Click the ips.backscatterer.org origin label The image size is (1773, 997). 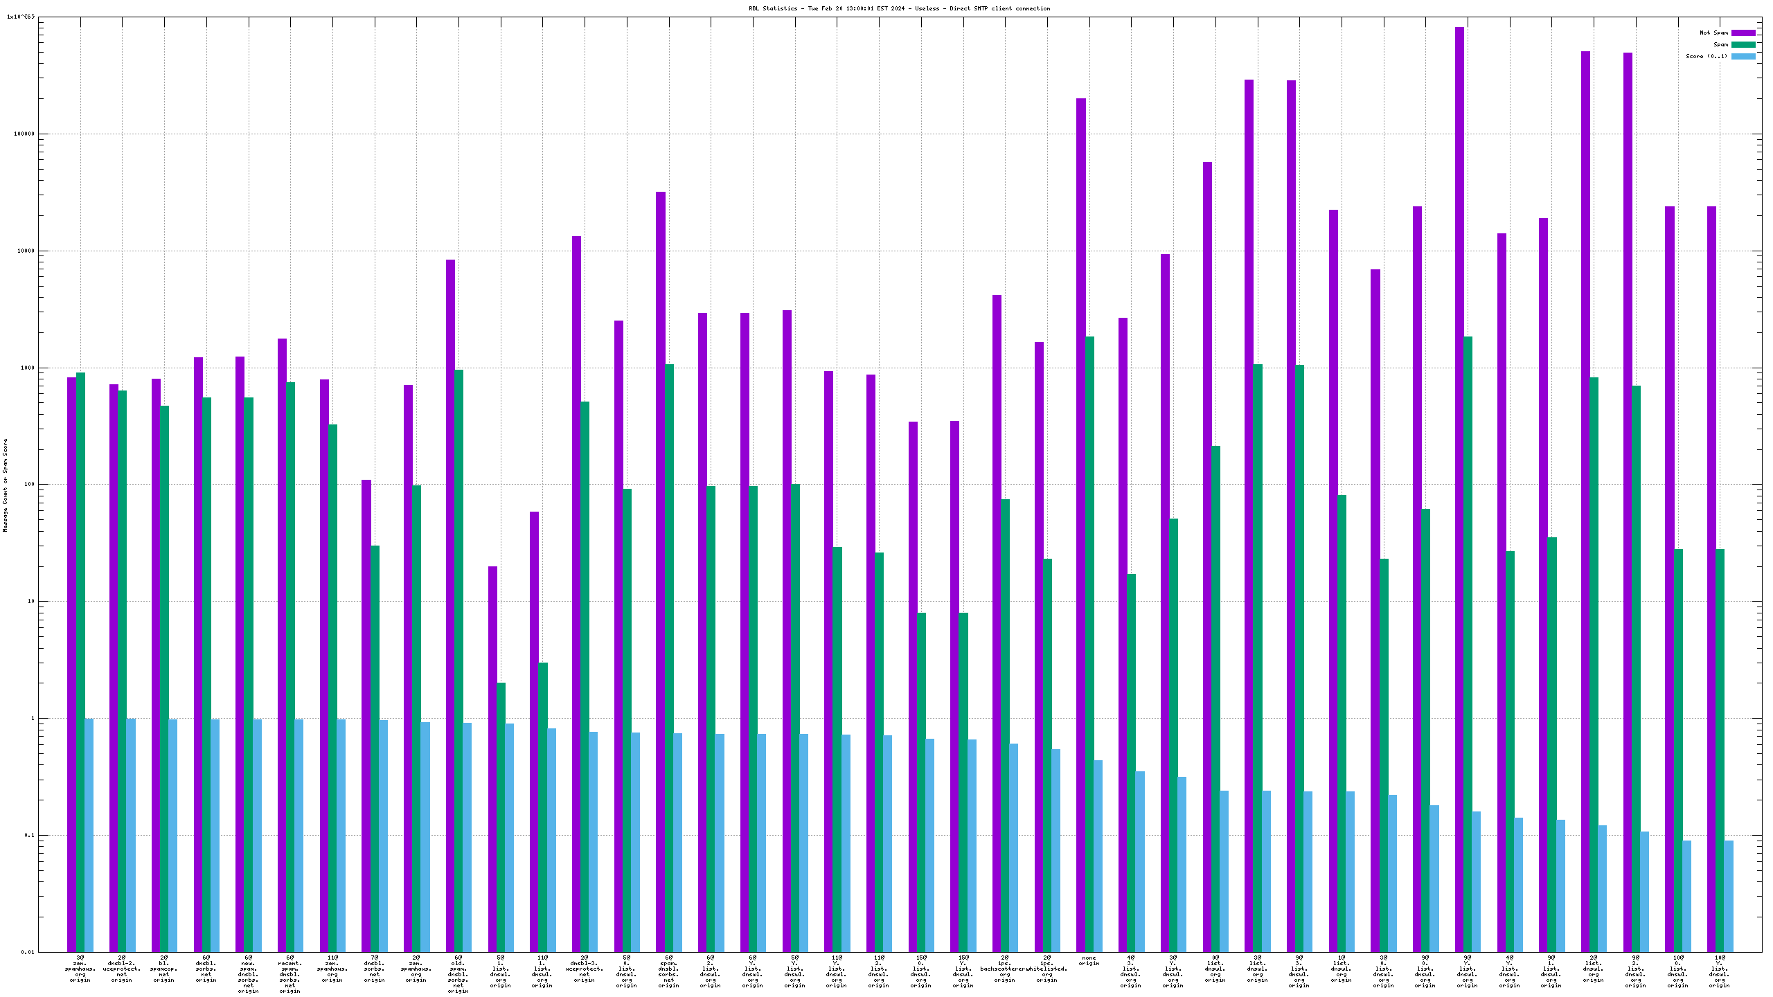(x=1003, y=969)
